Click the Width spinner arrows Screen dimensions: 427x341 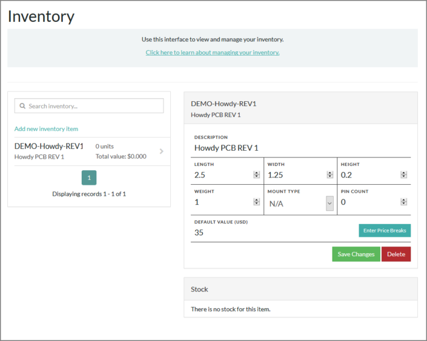pos(329,175)
